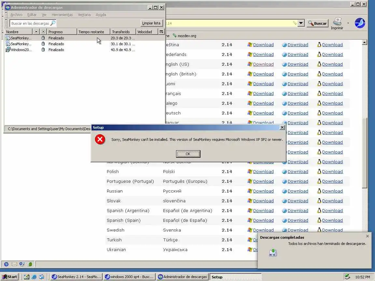Open the Mac Download link for Russian
This screenshot has height=281, width=375.
coord(298,191)
